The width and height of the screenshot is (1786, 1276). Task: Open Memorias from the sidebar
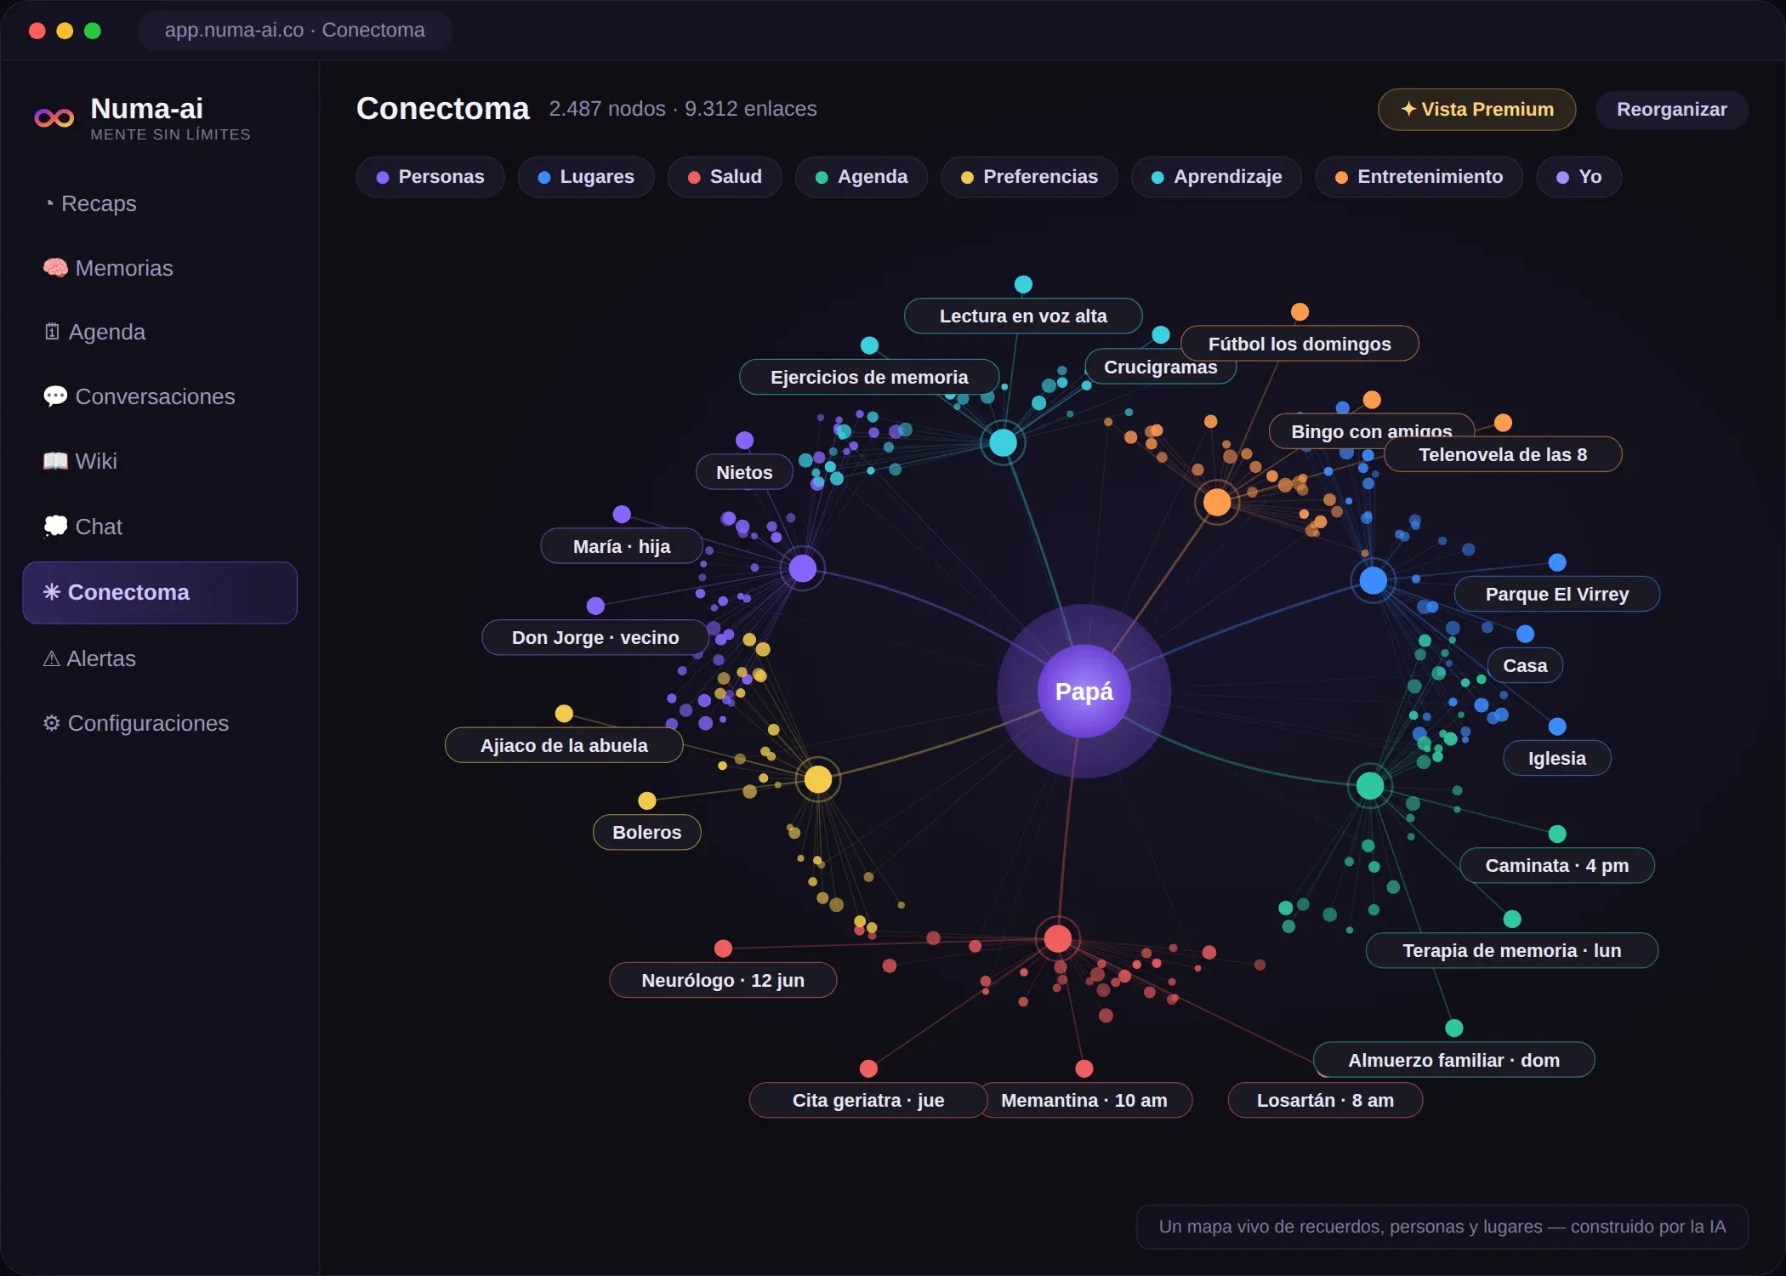point(160,268)
